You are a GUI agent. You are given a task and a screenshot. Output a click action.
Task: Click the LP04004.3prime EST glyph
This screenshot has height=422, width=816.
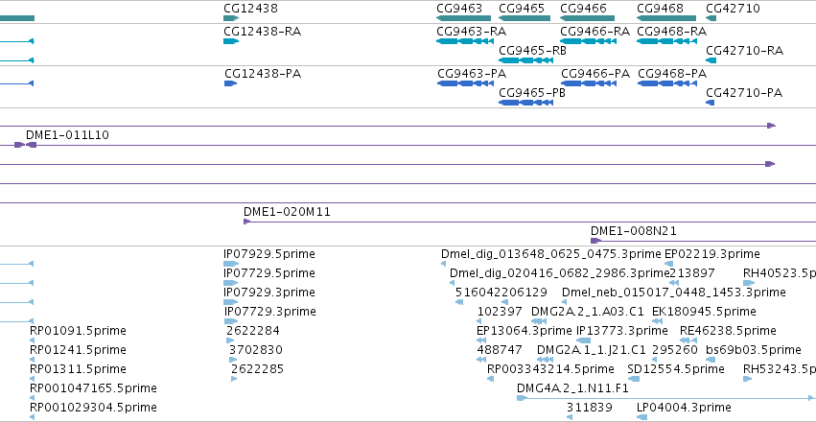pyautogui.click(x=641, y=417)
